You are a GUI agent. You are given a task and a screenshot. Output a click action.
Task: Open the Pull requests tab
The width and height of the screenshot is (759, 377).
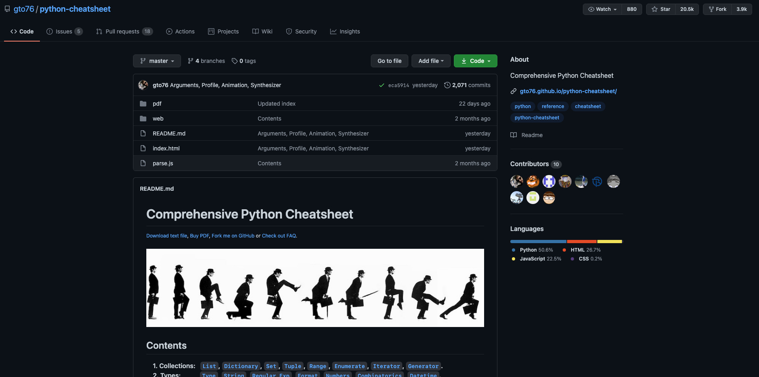(124, 31)
